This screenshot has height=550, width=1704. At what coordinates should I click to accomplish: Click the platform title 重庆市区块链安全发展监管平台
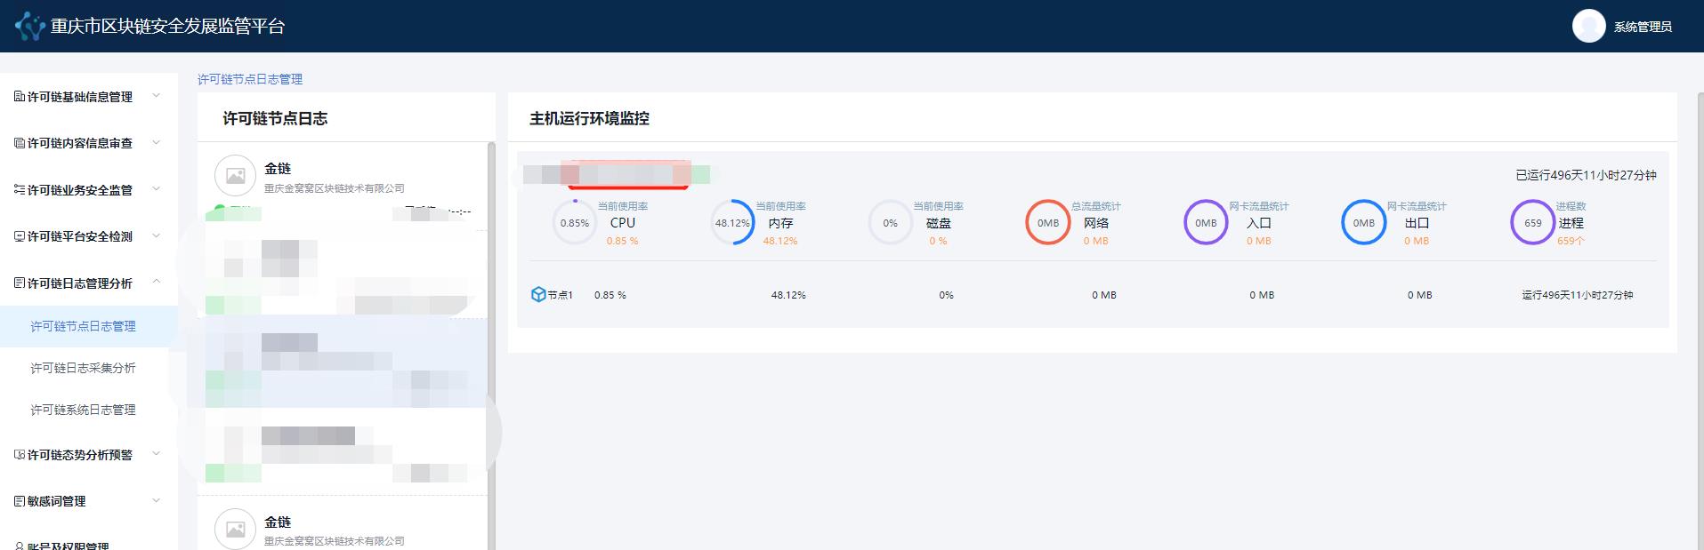click(x=167, y=27)
